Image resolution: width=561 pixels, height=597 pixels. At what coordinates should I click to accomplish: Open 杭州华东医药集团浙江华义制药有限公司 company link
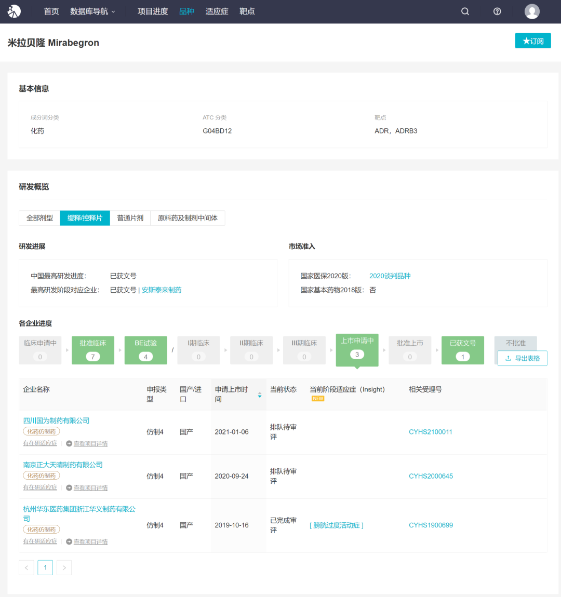click(x=79, y=513)
